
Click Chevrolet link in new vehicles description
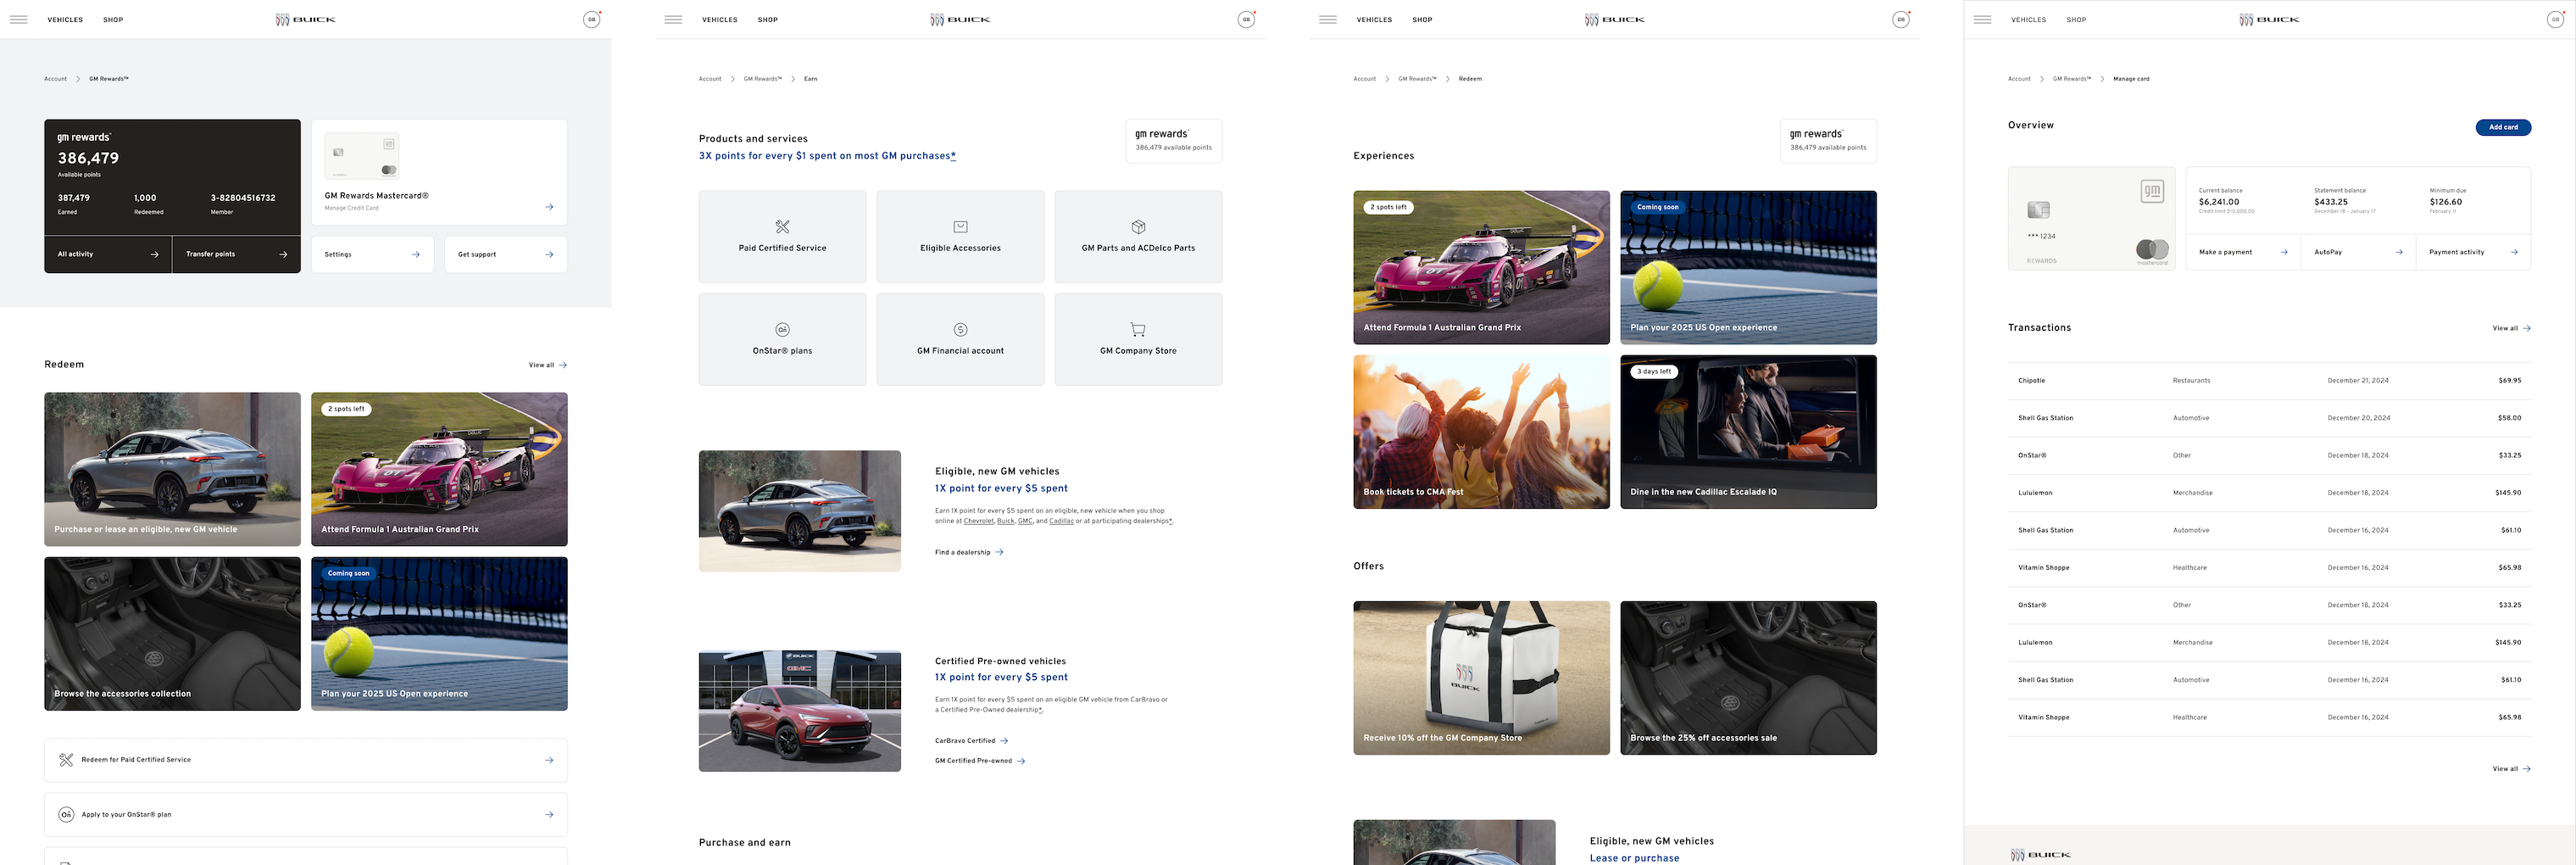[x=979, y=521]
